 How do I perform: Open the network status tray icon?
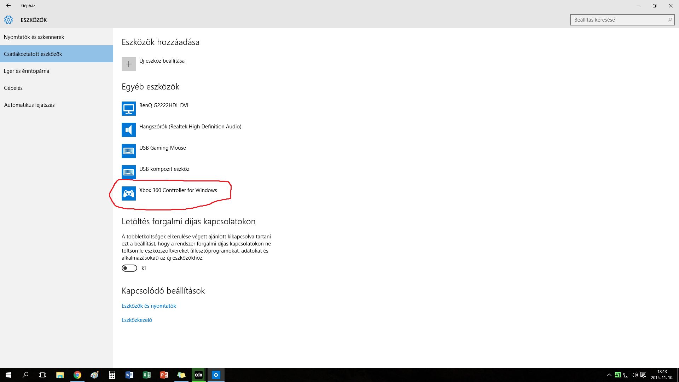(626, 375)
